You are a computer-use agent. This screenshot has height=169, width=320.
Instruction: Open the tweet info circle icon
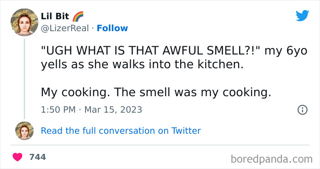(x=303, y=110)
